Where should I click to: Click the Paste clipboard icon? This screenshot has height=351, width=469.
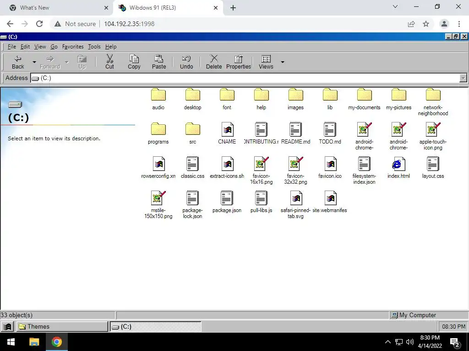point(159,58)
